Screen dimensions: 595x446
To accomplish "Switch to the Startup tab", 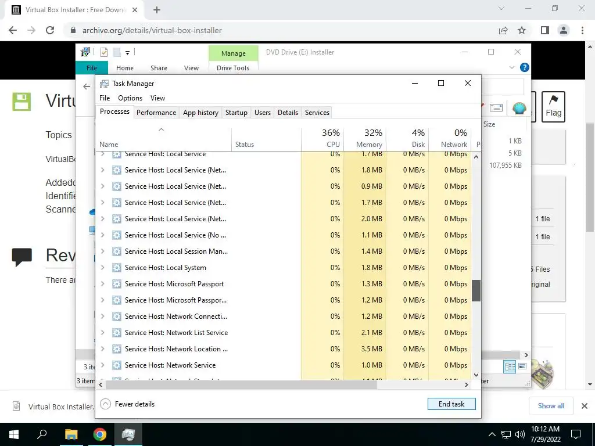I will pos(236,113).
